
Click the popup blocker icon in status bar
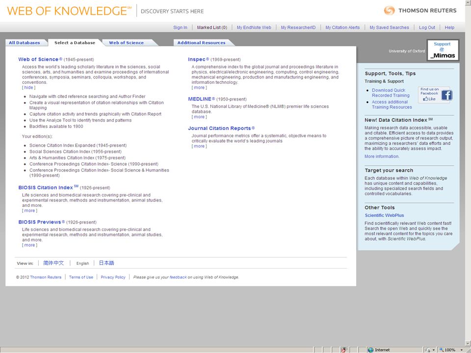pyautogui.click(x=344, y=350)
